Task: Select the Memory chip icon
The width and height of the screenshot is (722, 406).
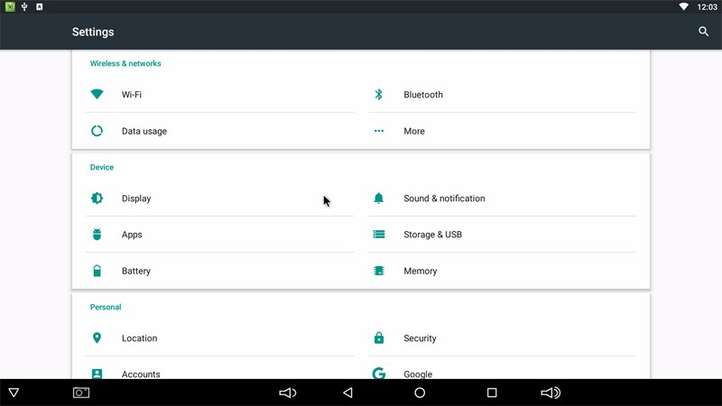Action: point(379,271)
